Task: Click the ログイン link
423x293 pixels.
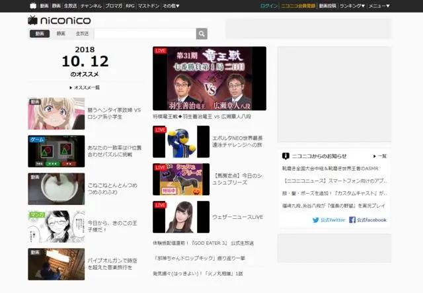Action: pos(269,5)
